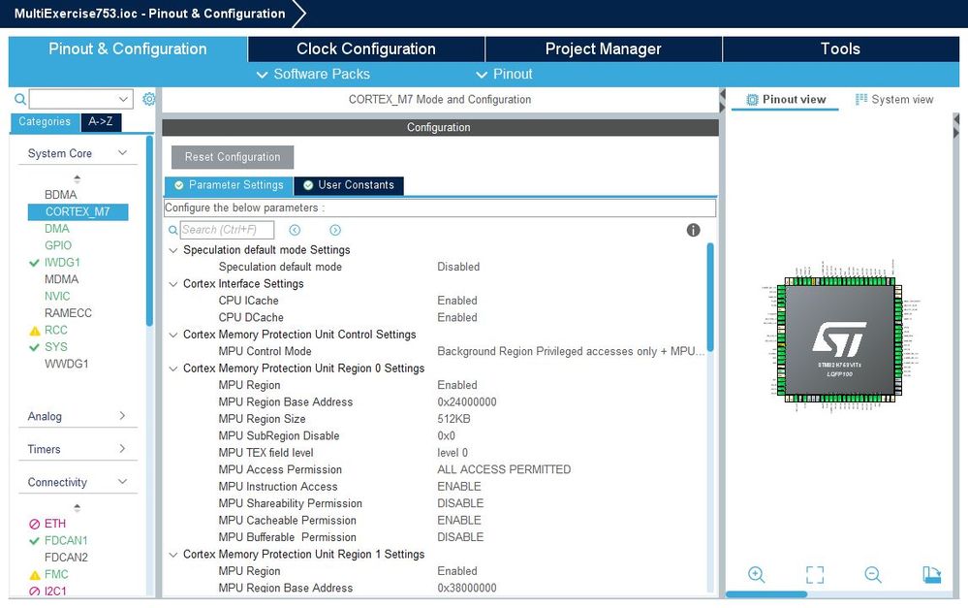
Task: Open the settings gear beside the search box
Action: tap(149, 99)
